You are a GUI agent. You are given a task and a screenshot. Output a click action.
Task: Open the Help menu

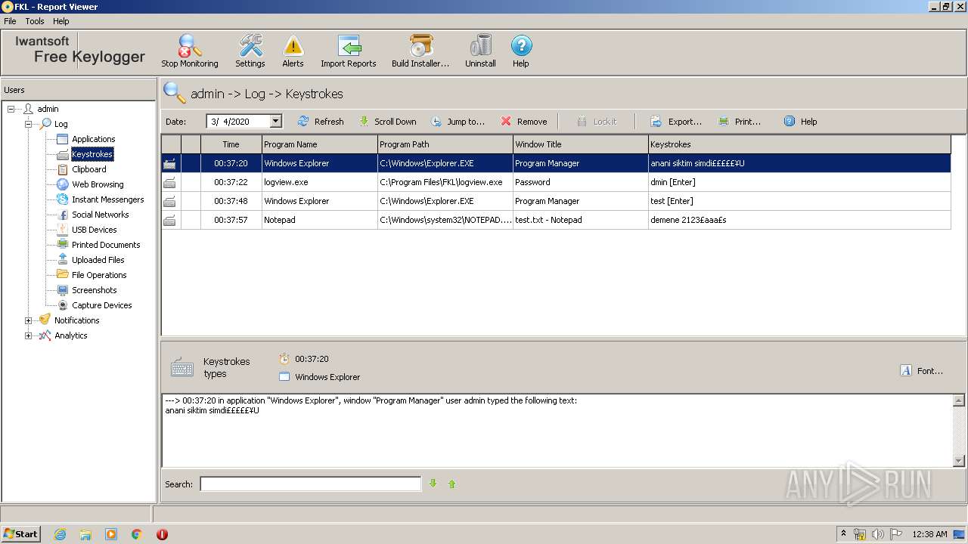[x=60, y=21]
